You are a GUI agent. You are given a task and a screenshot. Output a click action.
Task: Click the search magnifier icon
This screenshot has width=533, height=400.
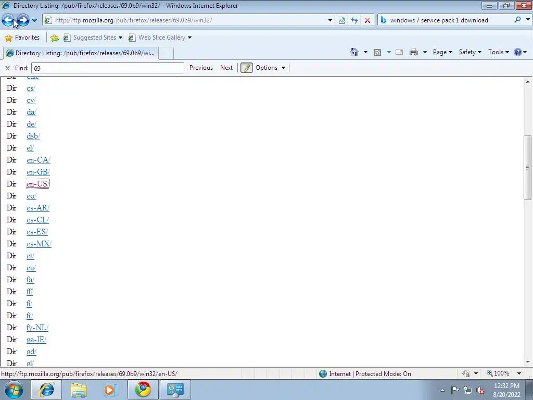pyautogui.click(x=517, y=20)
